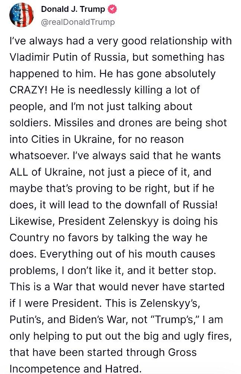This screenshot has height=374, width=241.
Task: Visit the @realDonaldTrump handle link
Action: [x=78, y=22]
